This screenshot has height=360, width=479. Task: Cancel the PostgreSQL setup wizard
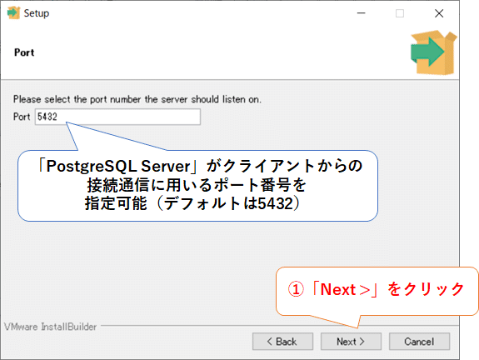(419, 342)
